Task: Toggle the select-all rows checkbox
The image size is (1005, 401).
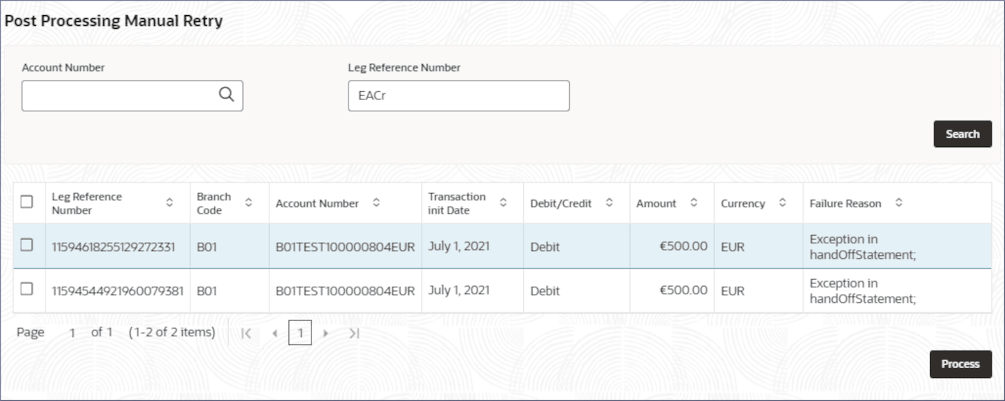Action: (27, 202)
